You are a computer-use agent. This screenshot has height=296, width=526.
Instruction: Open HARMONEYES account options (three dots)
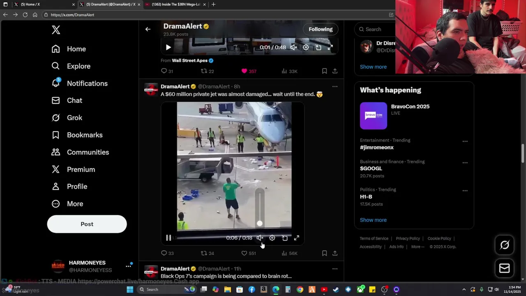128,266
